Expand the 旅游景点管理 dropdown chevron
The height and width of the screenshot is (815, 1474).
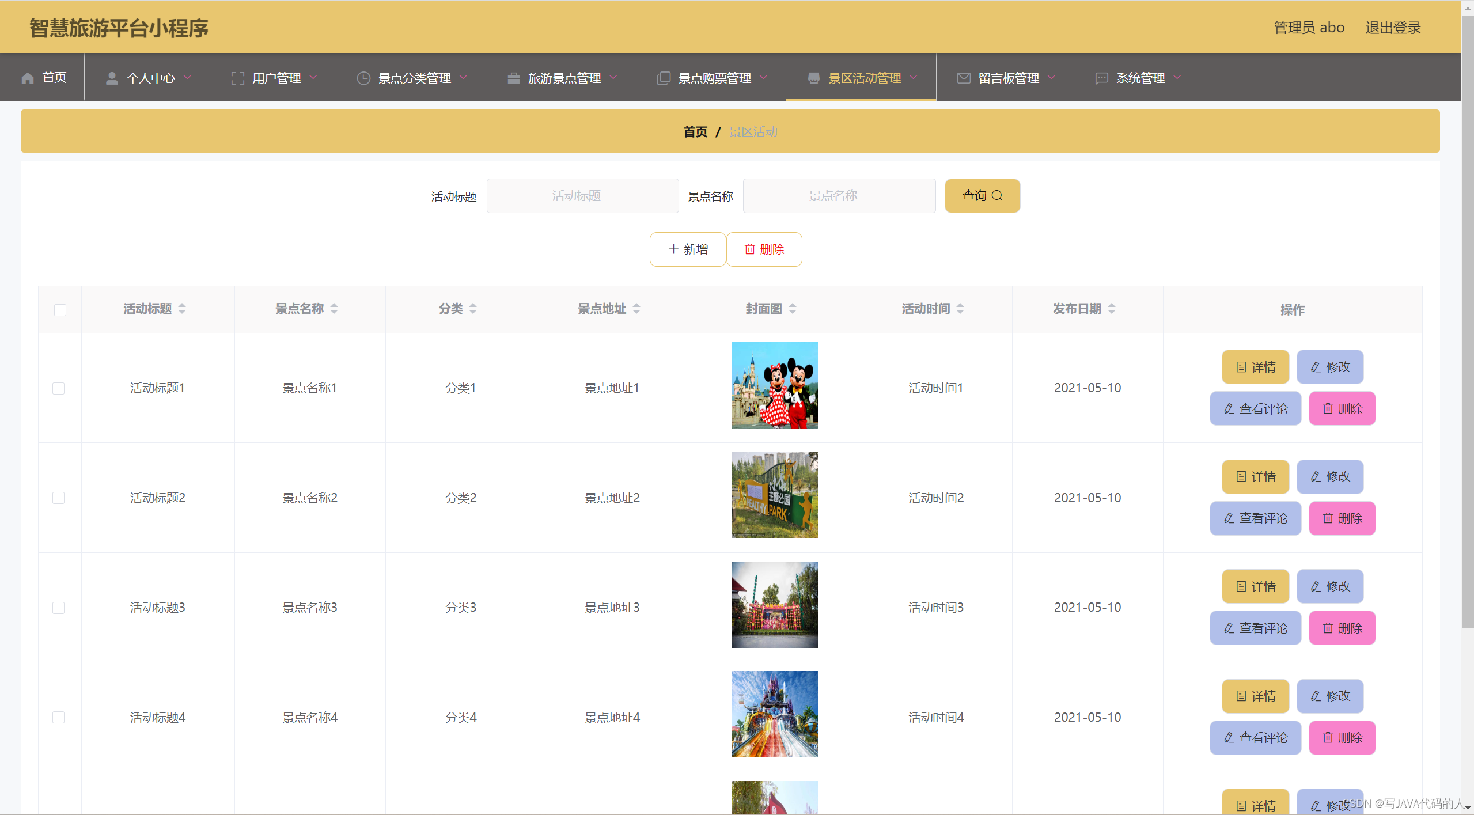tap(613, 77)
